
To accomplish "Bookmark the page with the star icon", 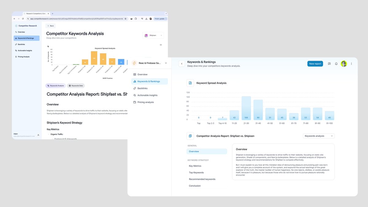I will click(x=125, y=19).
